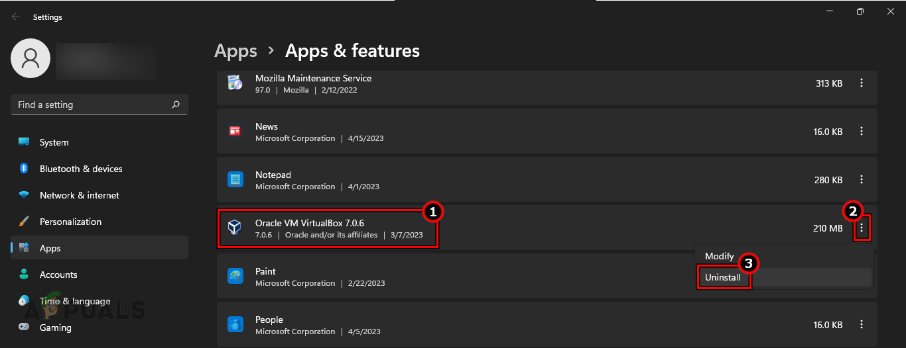
Task: Click Notepad app name
Action: (x=273, y=175)
